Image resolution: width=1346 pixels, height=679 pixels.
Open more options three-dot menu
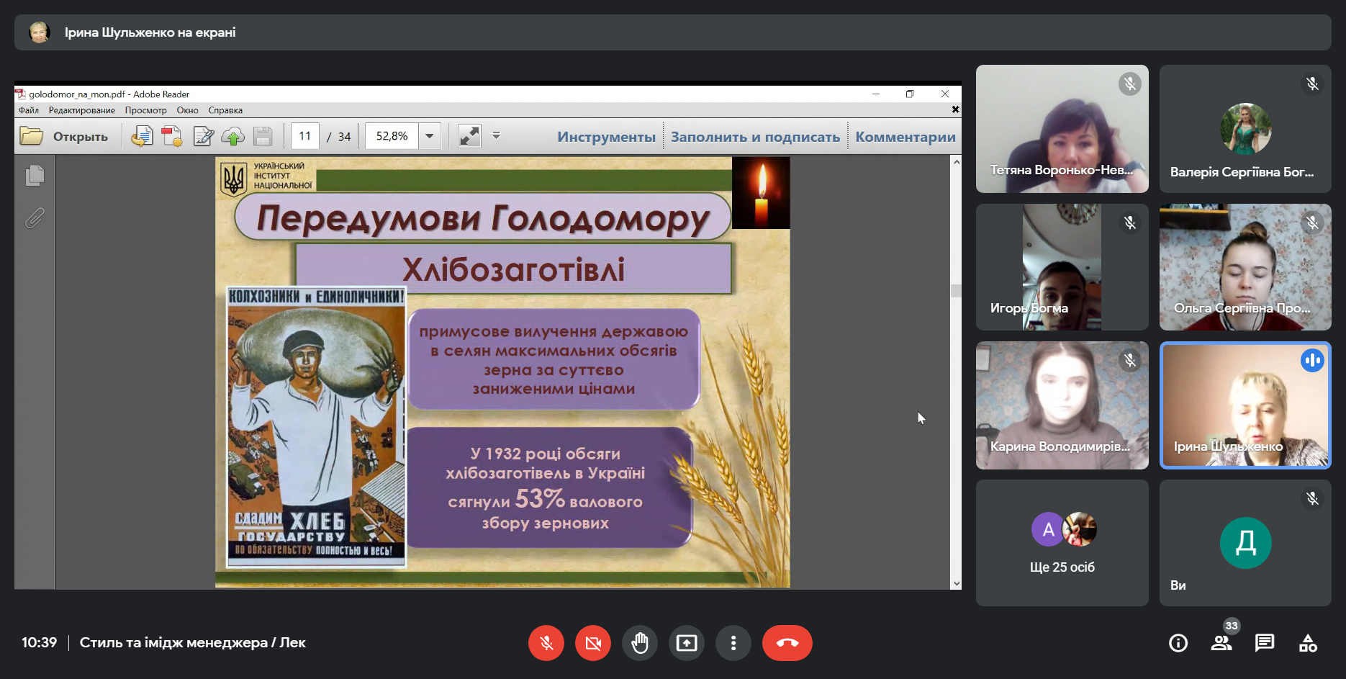(x=733, y=643)
